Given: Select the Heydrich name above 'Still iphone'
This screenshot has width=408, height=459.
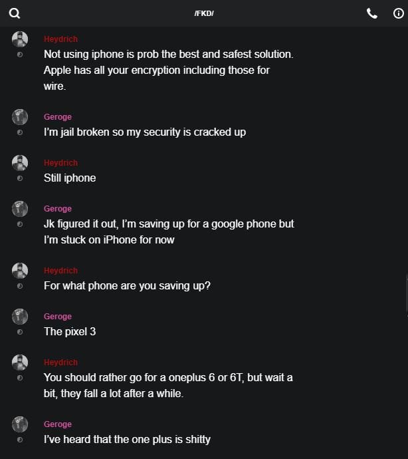Looking at the screenshot, I should pos(61,163).
